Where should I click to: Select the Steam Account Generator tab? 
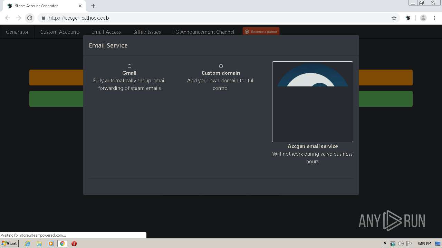44,6
